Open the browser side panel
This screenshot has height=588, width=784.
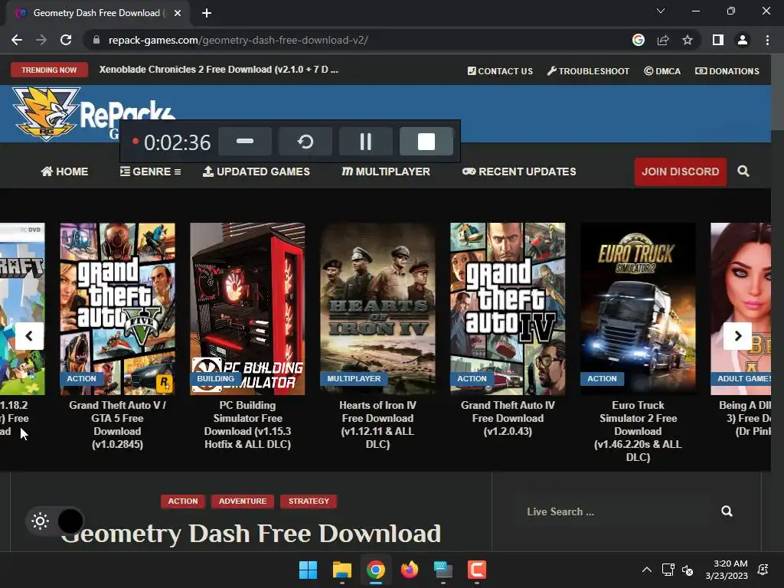[x=718, y=40]
